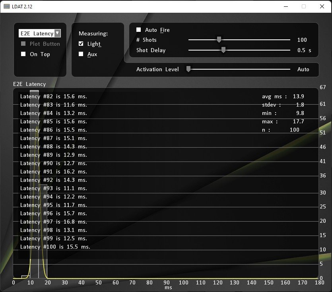Image resolution: width=332 pixels, height=292 pixels.
Task: Click the Auto activation level label
Action: click(x=303, y=69)
